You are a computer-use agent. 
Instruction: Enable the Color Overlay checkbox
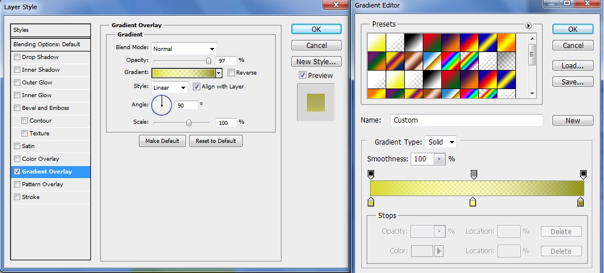click(x=17, y=159)
